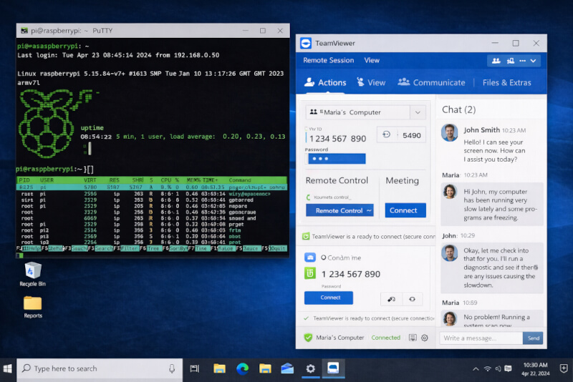Switch to the Actions tab

point(325,82)
